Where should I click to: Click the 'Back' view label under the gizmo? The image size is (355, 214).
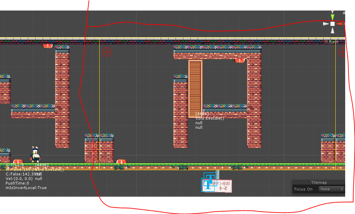coord(334,42)
